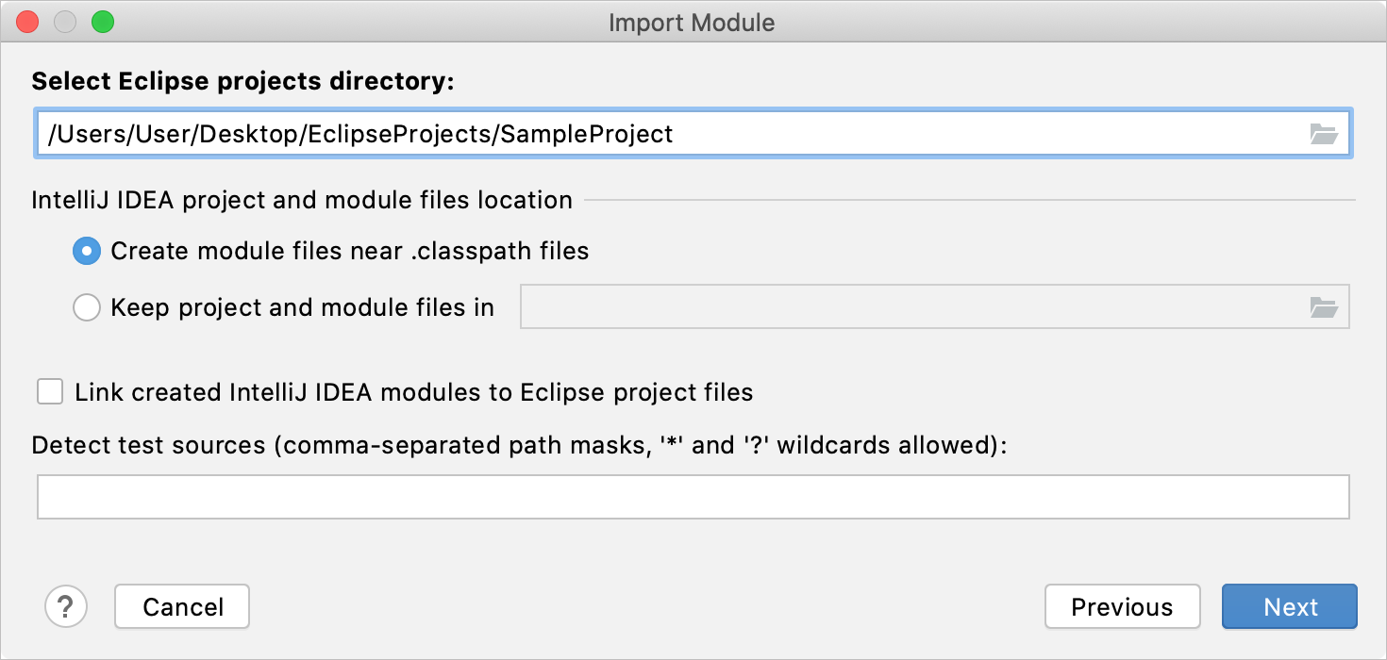Click the gray minimize window button
1387x660 pixels.
tap(65, 22)
